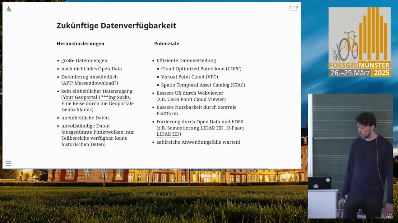Click Bessere UX durch Webviewer bullet
398x223 pixels.
pos(190,93)
